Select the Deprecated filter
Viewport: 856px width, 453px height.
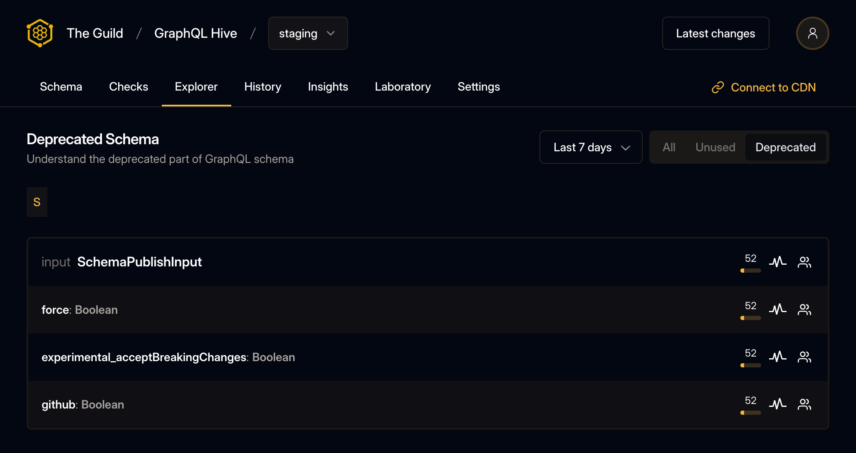point(786,147)
